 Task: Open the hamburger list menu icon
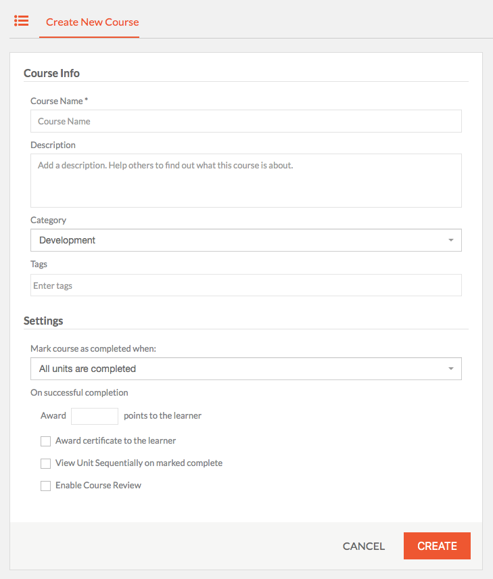point(22,21)
